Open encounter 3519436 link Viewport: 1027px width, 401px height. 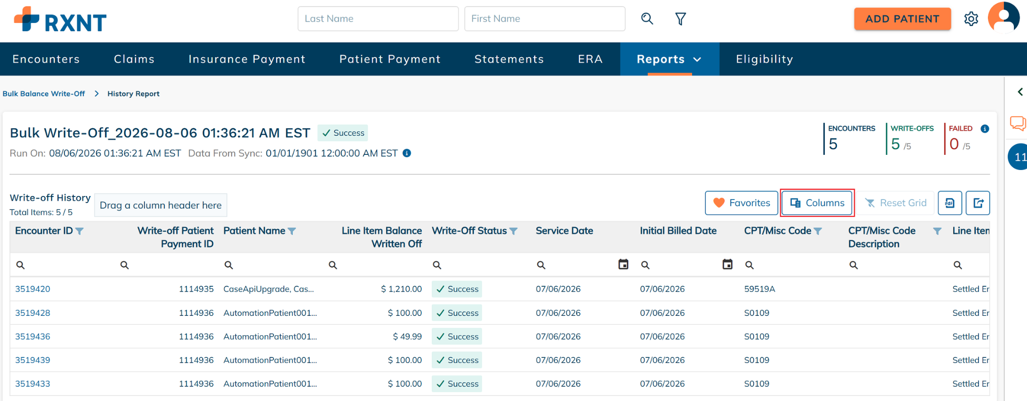[33, 336]
